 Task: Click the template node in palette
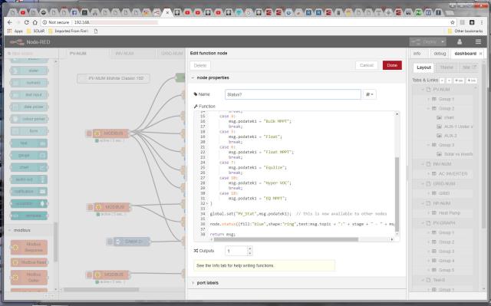coord(29,216)
